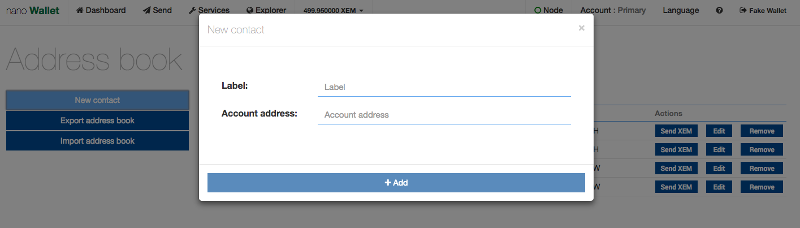Click the Account address input field
The width and height of the screenshot is (800, 228).
point(444,115)
